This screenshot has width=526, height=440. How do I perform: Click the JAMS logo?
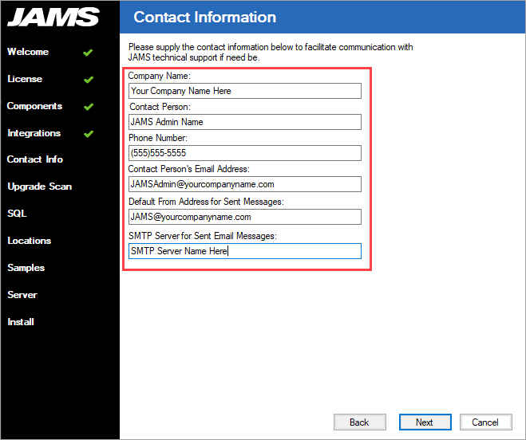(x=53, y=17)
